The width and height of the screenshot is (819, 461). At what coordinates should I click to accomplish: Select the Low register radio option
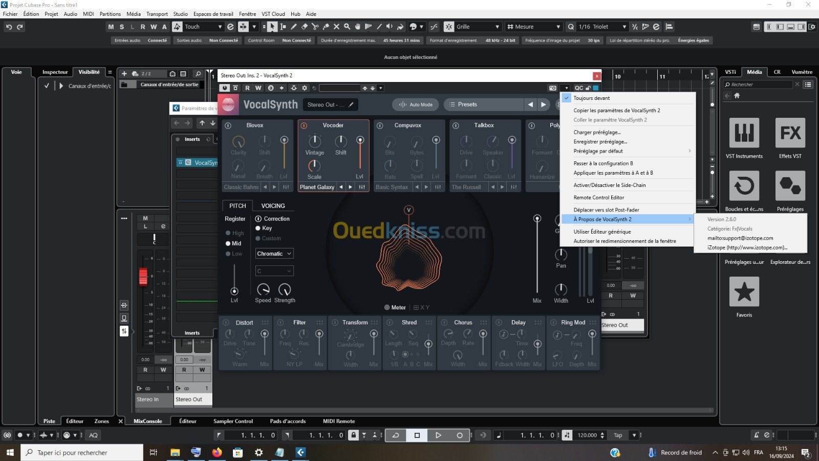click(228, 254)
